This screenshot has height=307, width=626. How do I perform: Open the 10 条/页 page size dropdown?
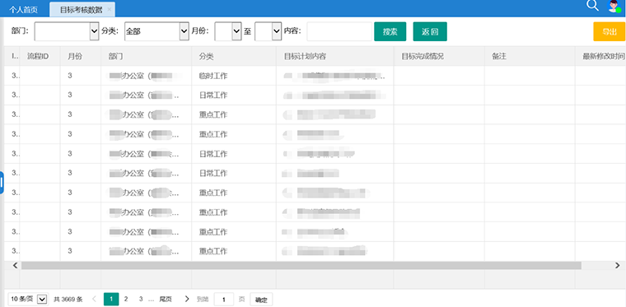(x=28, y=299)
